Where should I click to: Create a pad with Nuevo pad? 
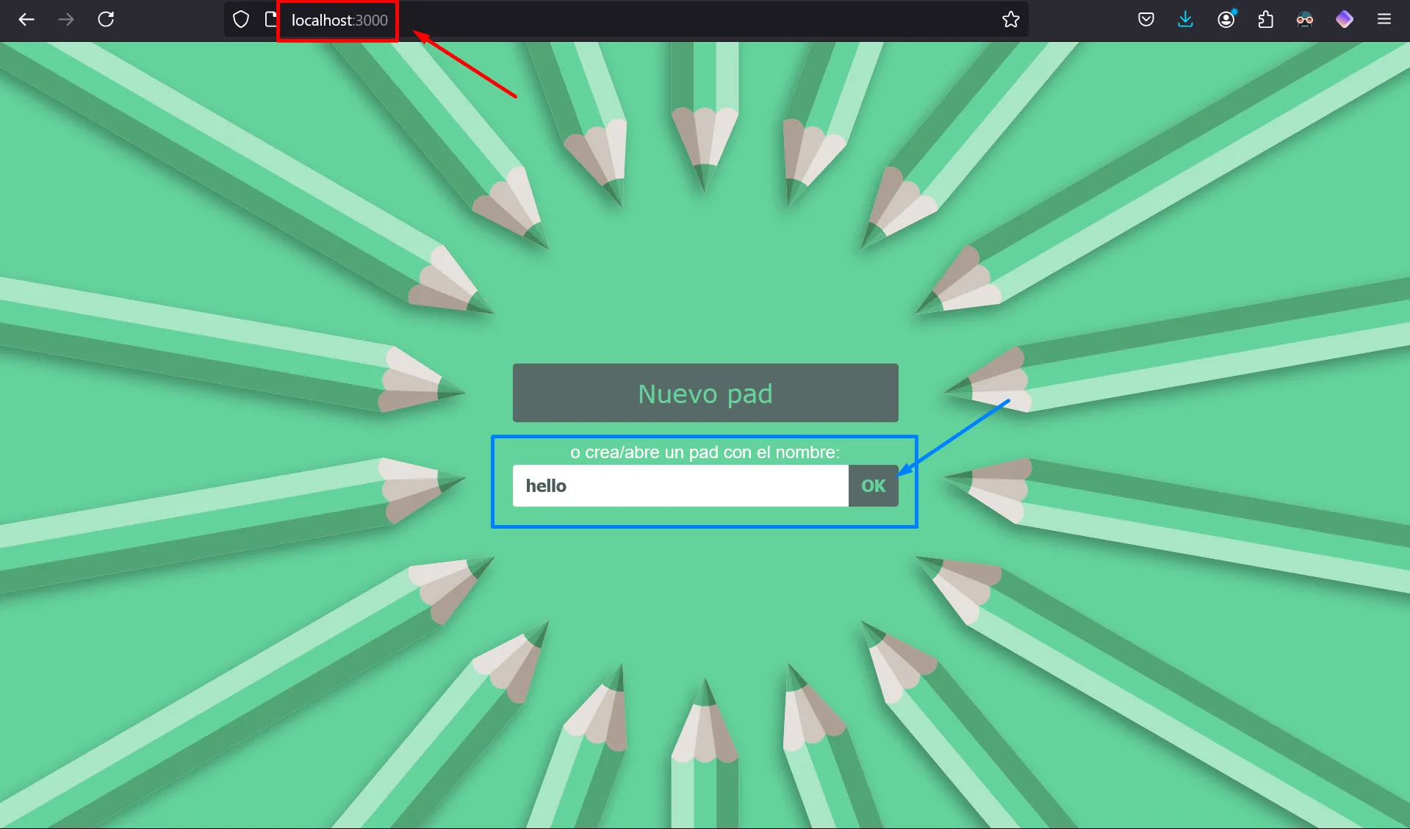pos(705,394)
